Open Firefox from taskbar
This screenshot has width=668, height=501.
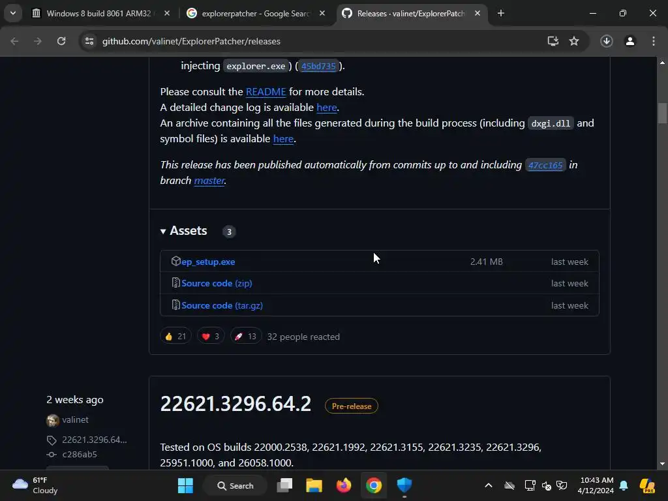pos(344,485)
